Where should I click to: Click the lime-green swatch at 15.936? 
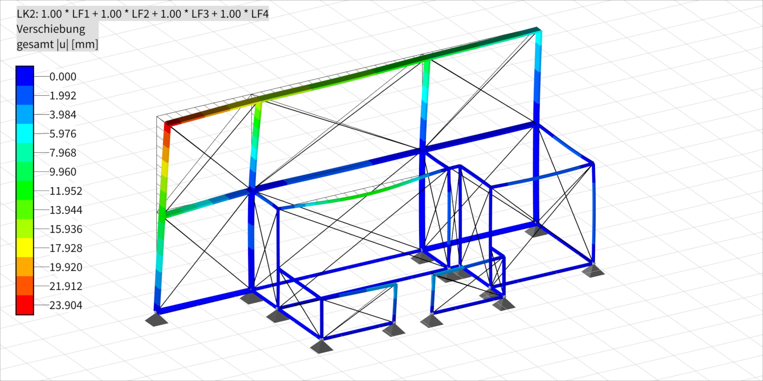pyautogui.click(x=24, y=229)
